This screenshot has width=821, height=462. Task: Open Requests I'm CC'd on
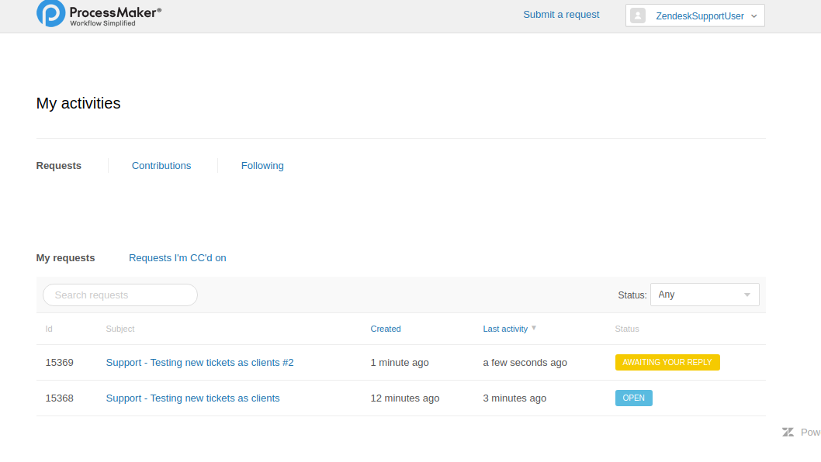(x=178, y=258)
